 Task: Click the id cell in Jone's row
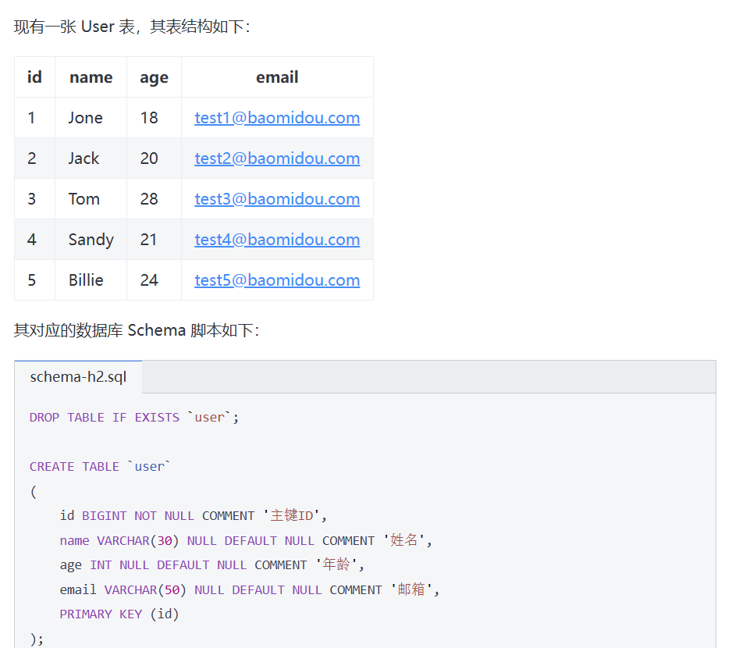click(x=34, y=118)
